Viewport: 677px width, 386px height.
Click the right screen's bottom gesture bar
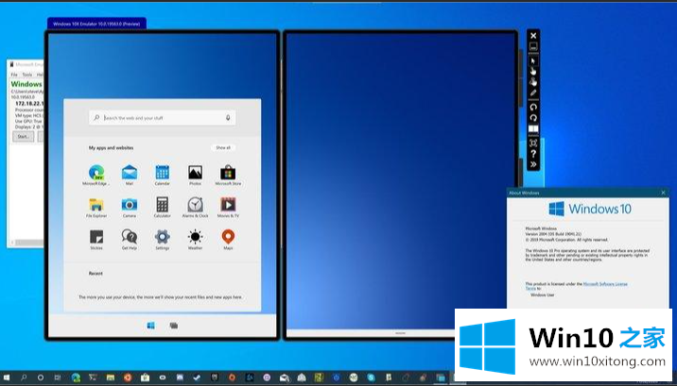click(401, 333)
